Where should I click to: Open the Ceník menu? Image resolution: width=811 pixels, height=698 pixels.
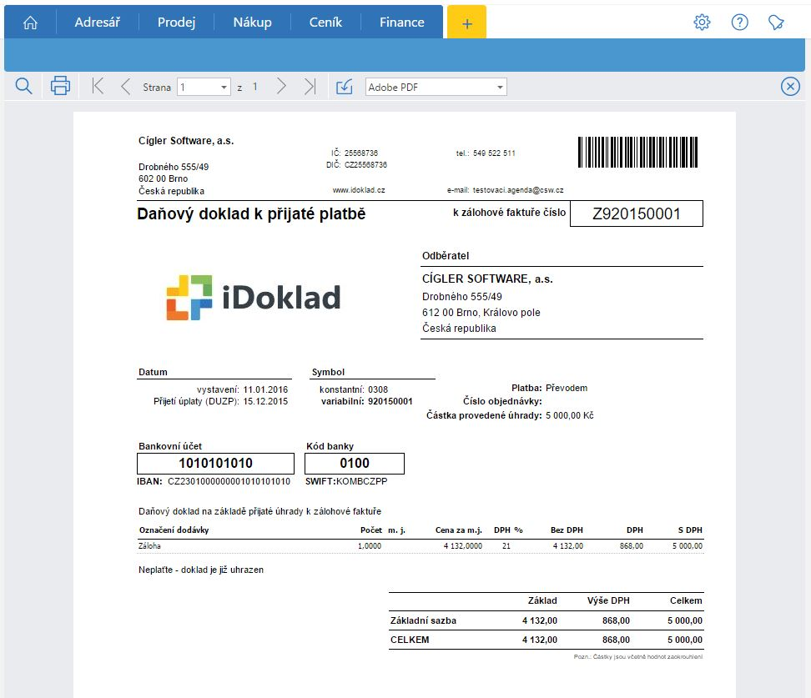pos(325,23)
